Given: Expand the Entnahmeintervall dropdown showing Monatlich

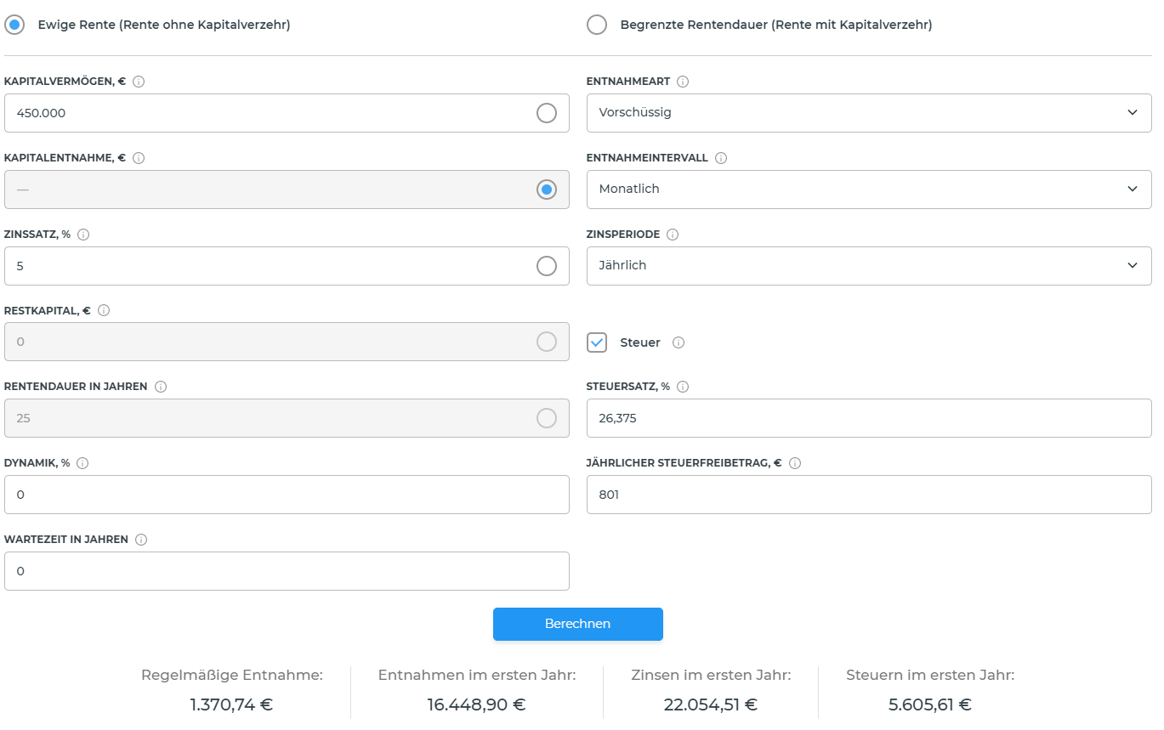Looking at the screenshot, I should [868, 190].
